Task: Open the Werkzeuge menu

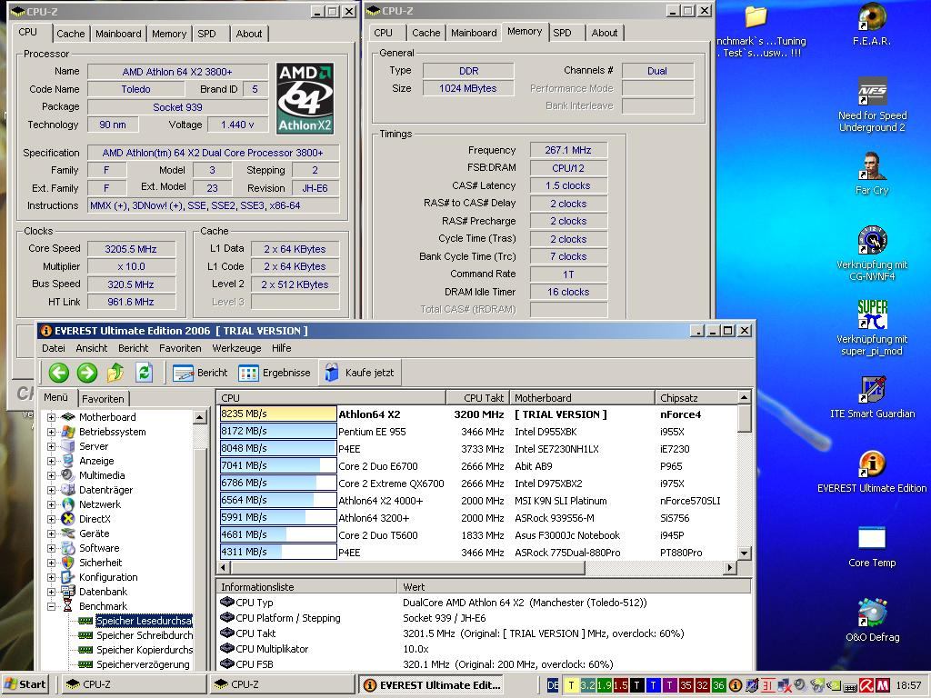Action: pyautogui.click(x=236, y=348)
